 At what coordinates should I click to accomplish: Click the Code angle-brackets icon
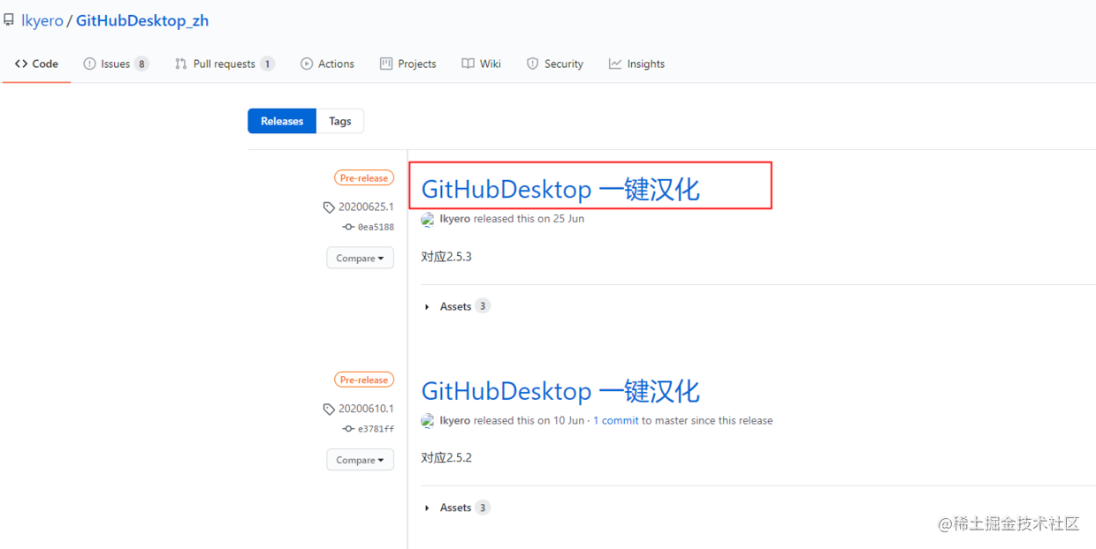[x=20, y=64]
